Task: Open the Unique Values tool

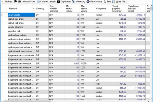Action: pos(27,2)
